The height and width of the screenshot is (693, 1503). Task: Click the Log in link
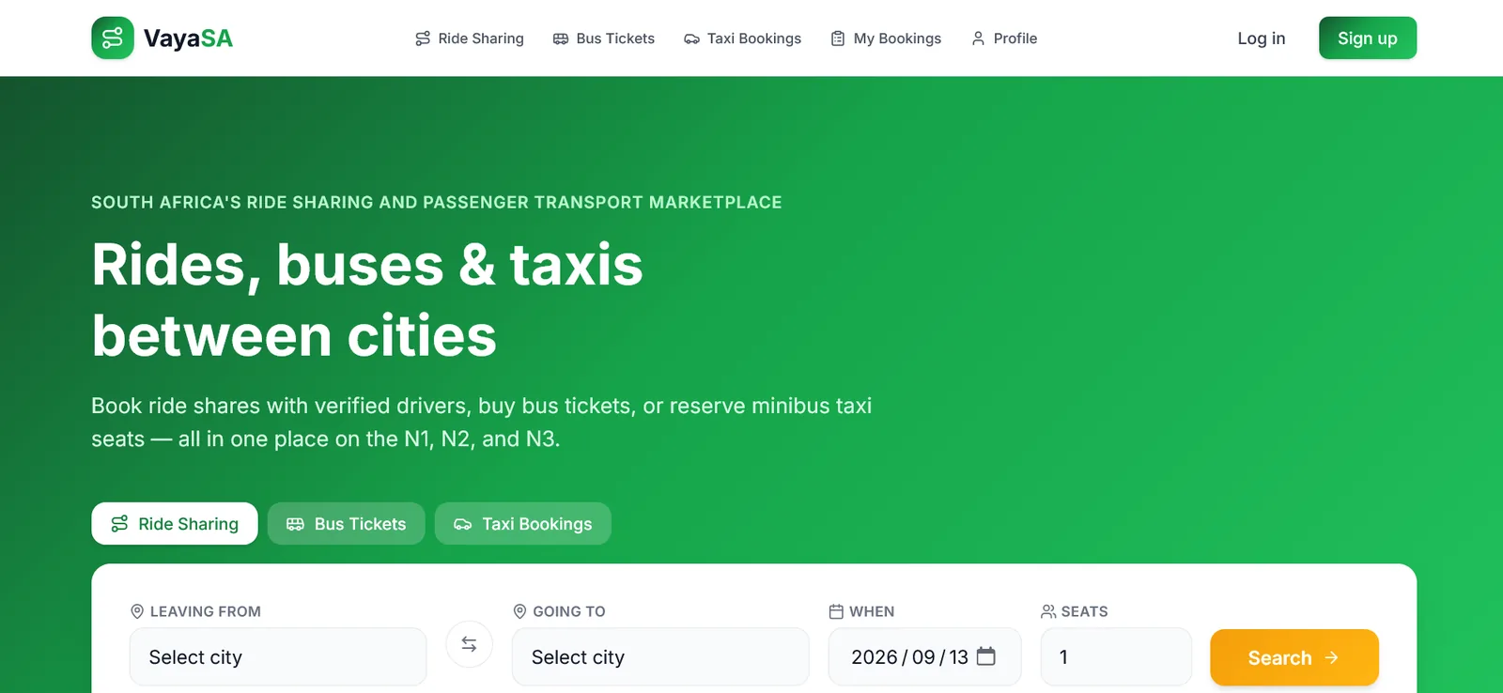[x=1262, y=38]
